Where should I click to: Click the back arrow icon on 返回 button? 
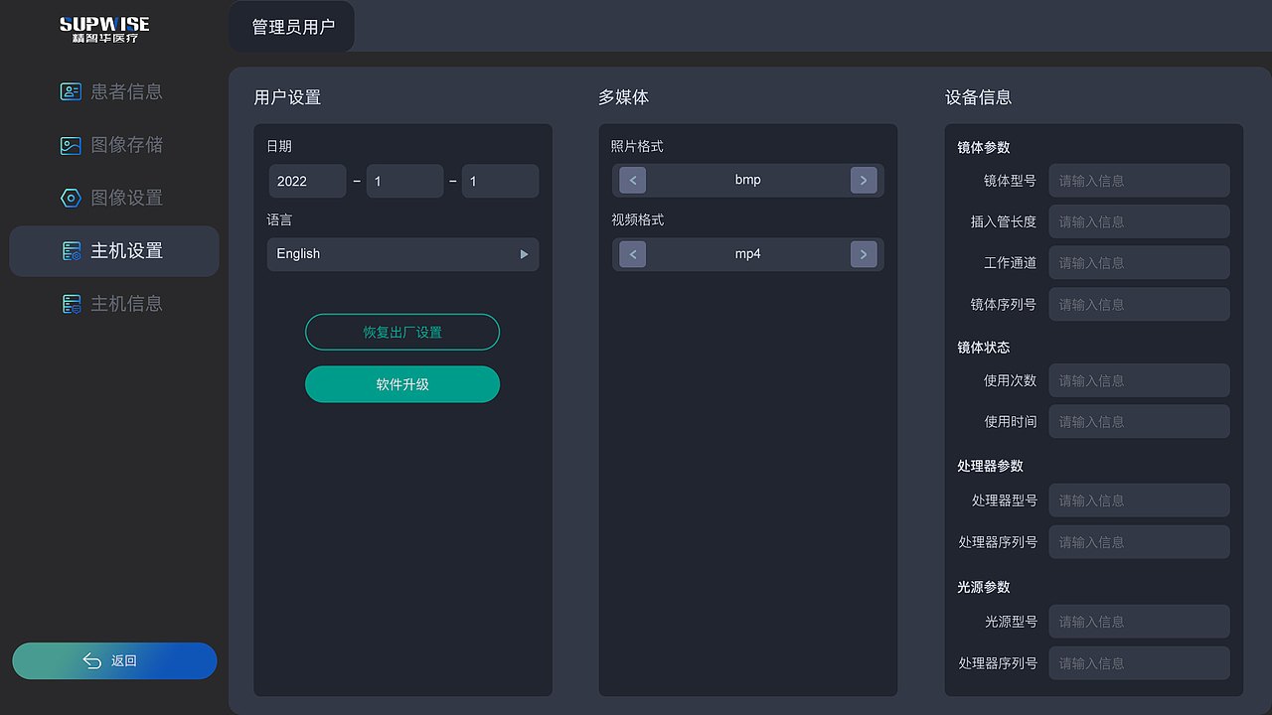91,660
